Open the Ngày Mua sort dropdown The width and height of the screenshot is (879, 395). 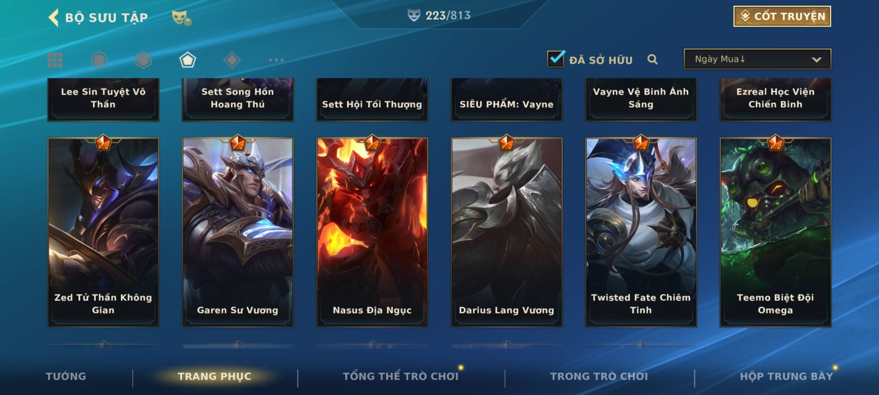point(757,59)
